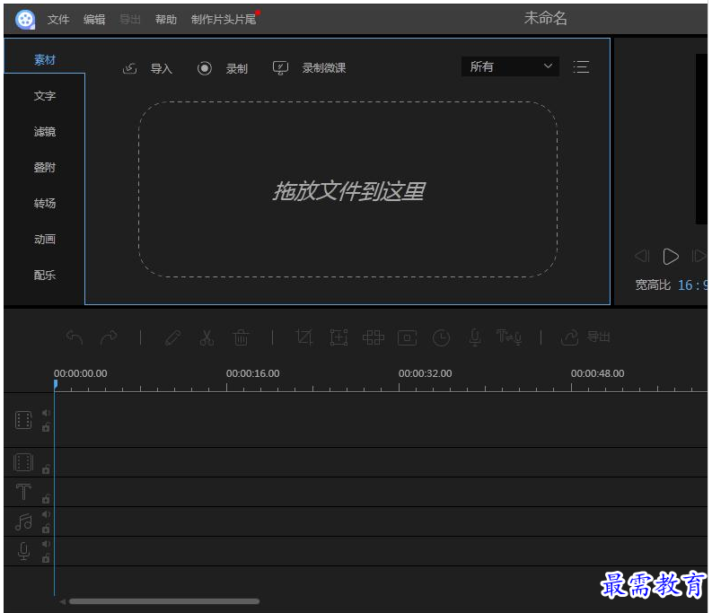712x613 pixels.
Task: Switch to the 配乐 tab
Action: [x=45, y=275]
